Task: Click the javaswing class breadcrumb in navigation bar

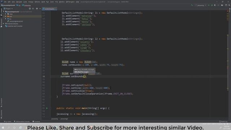Action: click(x=26, y=5)
